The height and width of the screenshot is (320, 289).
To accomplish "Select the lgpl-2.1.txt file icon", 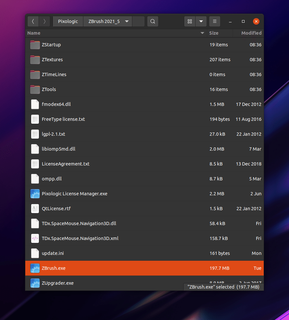I will (35, 134).
